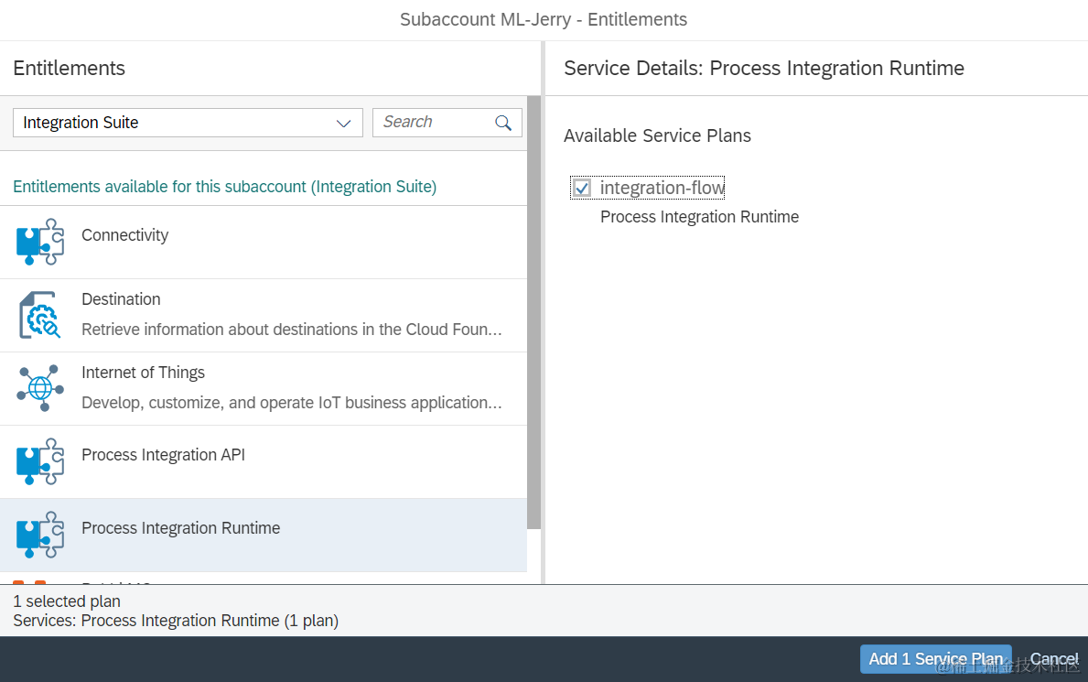The height and width of the screenshot is (682, 1088).
Task: Click the Destination gear document icon
Action: (40, 315)
